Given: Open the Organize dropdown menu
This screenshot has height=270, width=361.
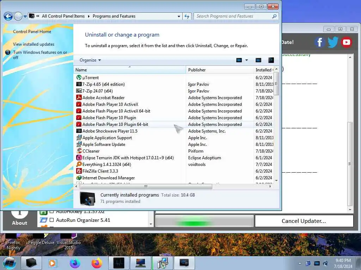Looking at the screenshot, I should tap(90, 60).
